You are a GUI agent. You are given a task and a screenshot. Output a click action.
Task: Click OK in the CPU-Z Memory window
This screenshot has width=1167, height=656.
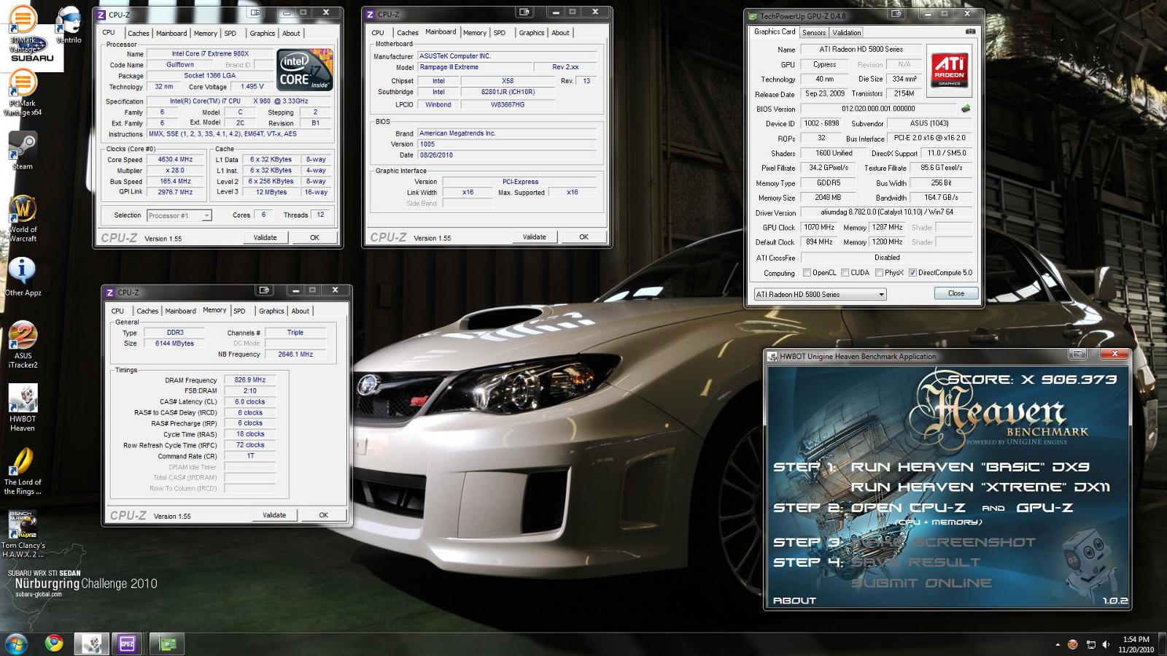coord(324,514)
